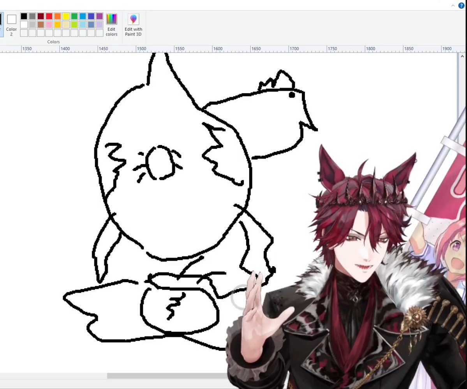467x389 pixels.
Task: Pick the black color swatch
Action: [24, 16]
